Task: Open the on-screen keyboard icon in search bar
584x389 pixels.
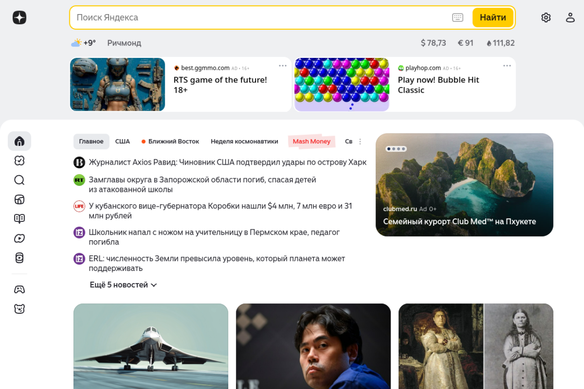Action: (457, 17)
